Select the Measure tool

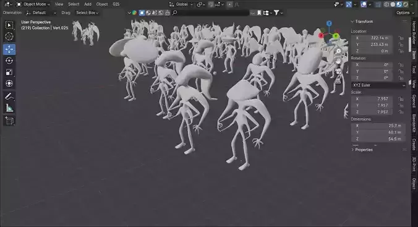(x=9, y=108)
